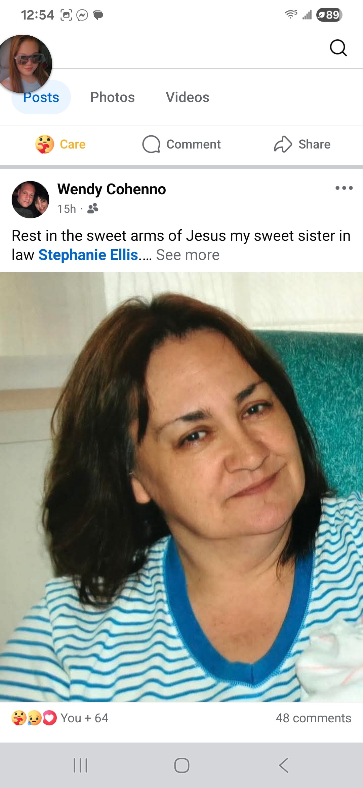Tap the Android back arrow

[x=284, y=765]
